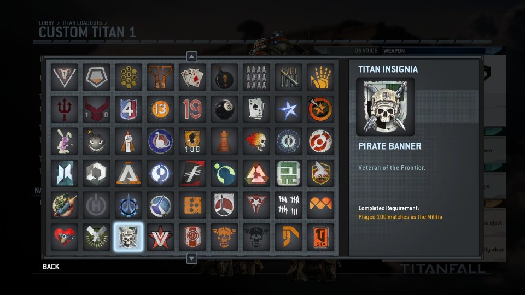This screenshot has width=525, height=295.
Task: Select the pink bunny insignia
Action: point(65,141)
